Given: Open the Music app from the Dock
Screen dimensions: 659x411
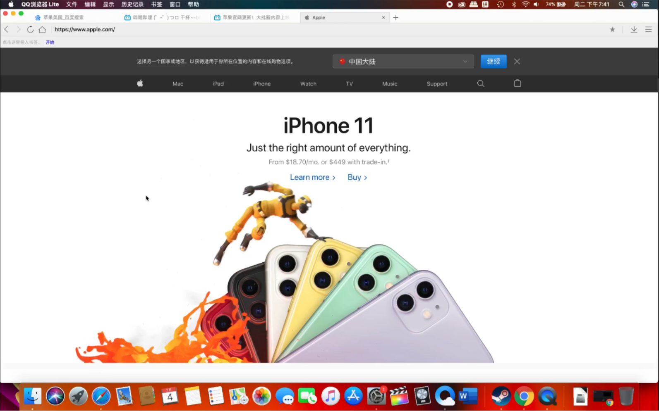Looking at the screenshot, I should click(x=331, y=397).
